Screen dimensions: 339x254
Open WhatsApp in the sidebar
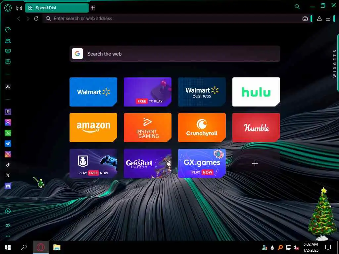[x=8, y=133]
